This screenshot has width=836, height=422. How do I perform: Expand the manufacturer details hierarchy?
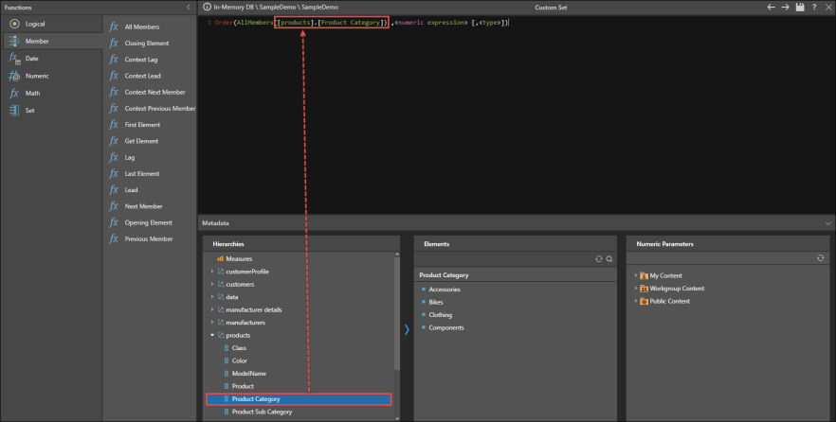[x=212, y=309]
